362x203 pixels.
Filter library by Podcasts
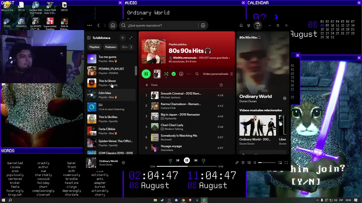click(x=111, y=47)
